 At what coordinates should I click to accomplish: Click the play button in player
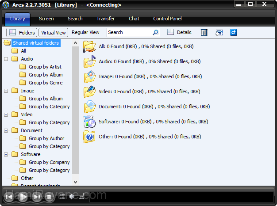23,196
